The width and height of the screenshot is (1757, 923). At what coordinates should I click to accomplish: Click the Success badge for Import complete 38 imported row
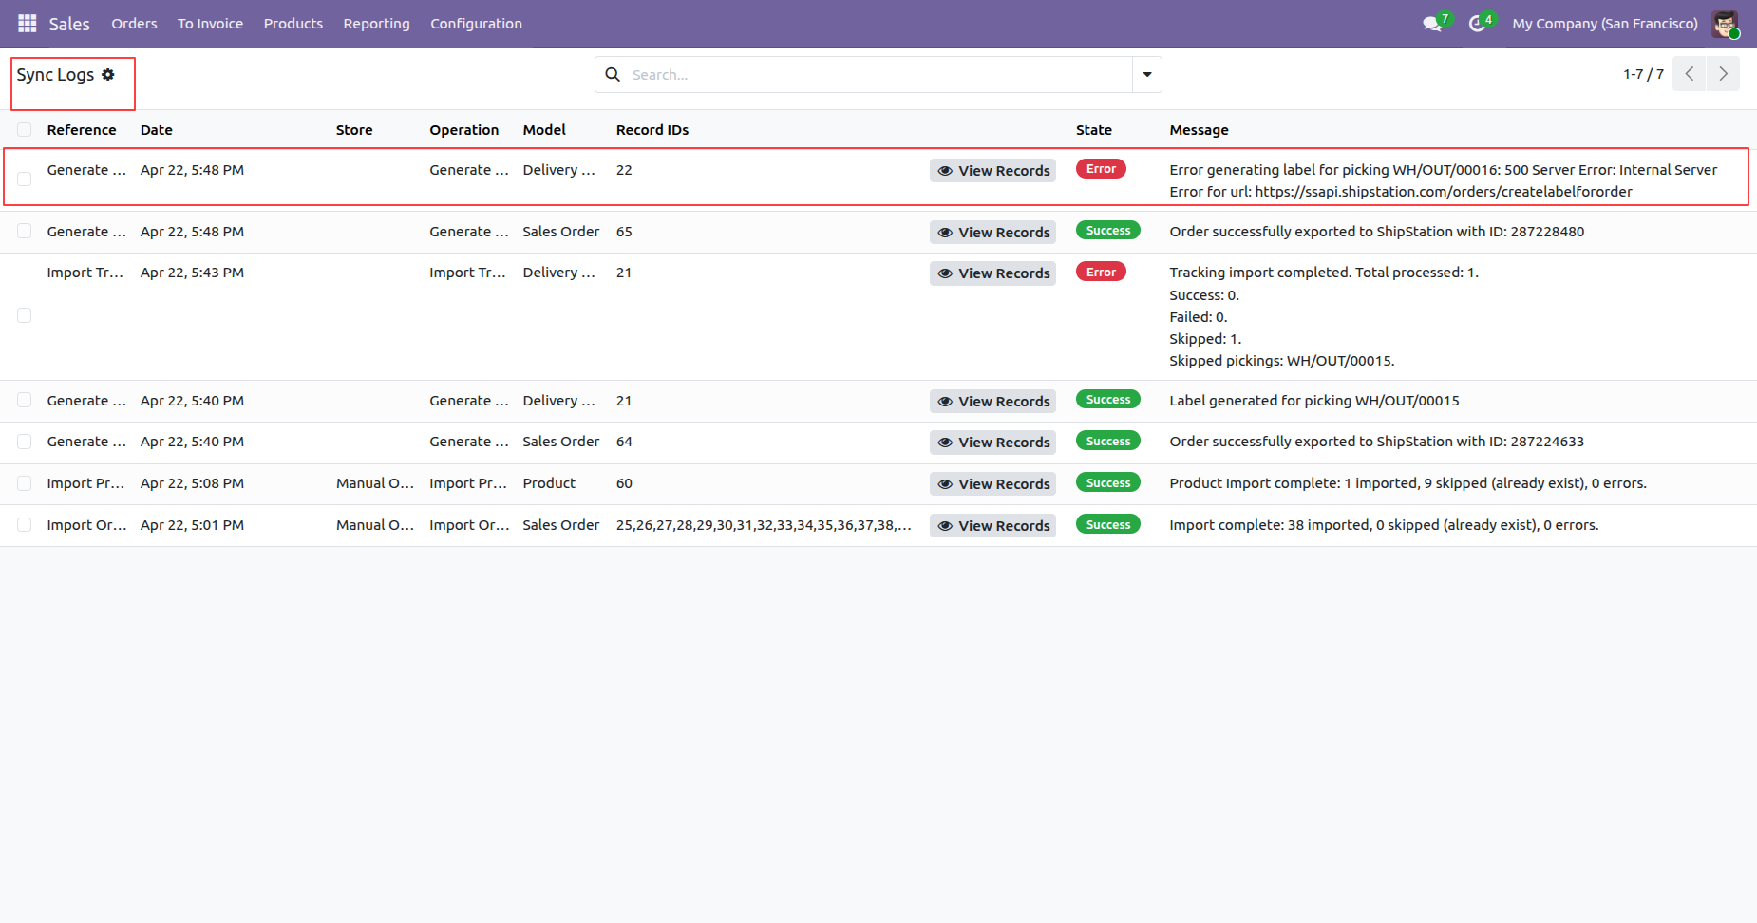click(x=1108, y=525)
